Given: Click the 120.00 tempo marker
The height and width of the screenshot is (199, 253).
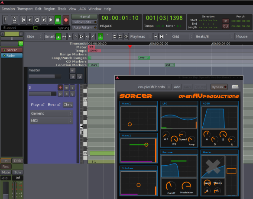Looking at the screenshot, I should pos(95,51).
